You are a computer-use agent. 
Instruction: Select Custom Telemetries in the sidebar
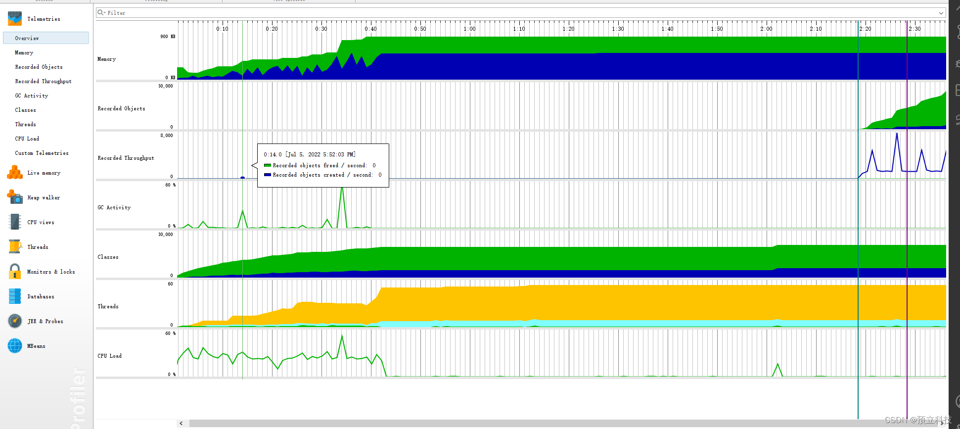click(x=42, y=153)
